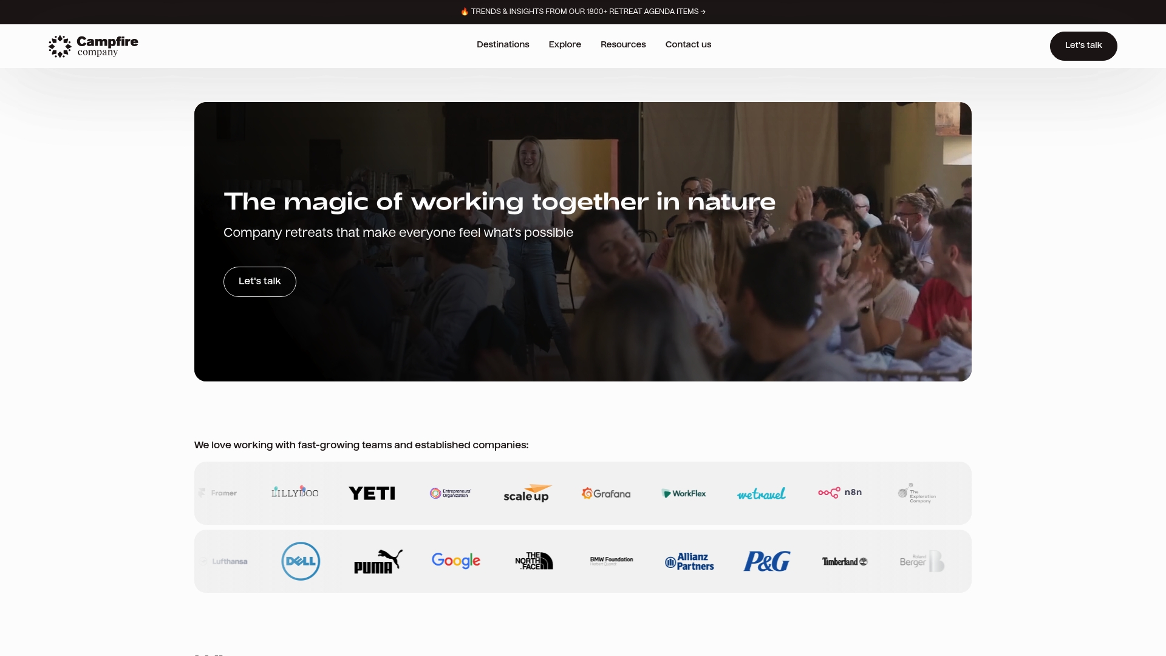1166x656 pixels.
Task: Open the Explore menu
Action: click(565, 45)
